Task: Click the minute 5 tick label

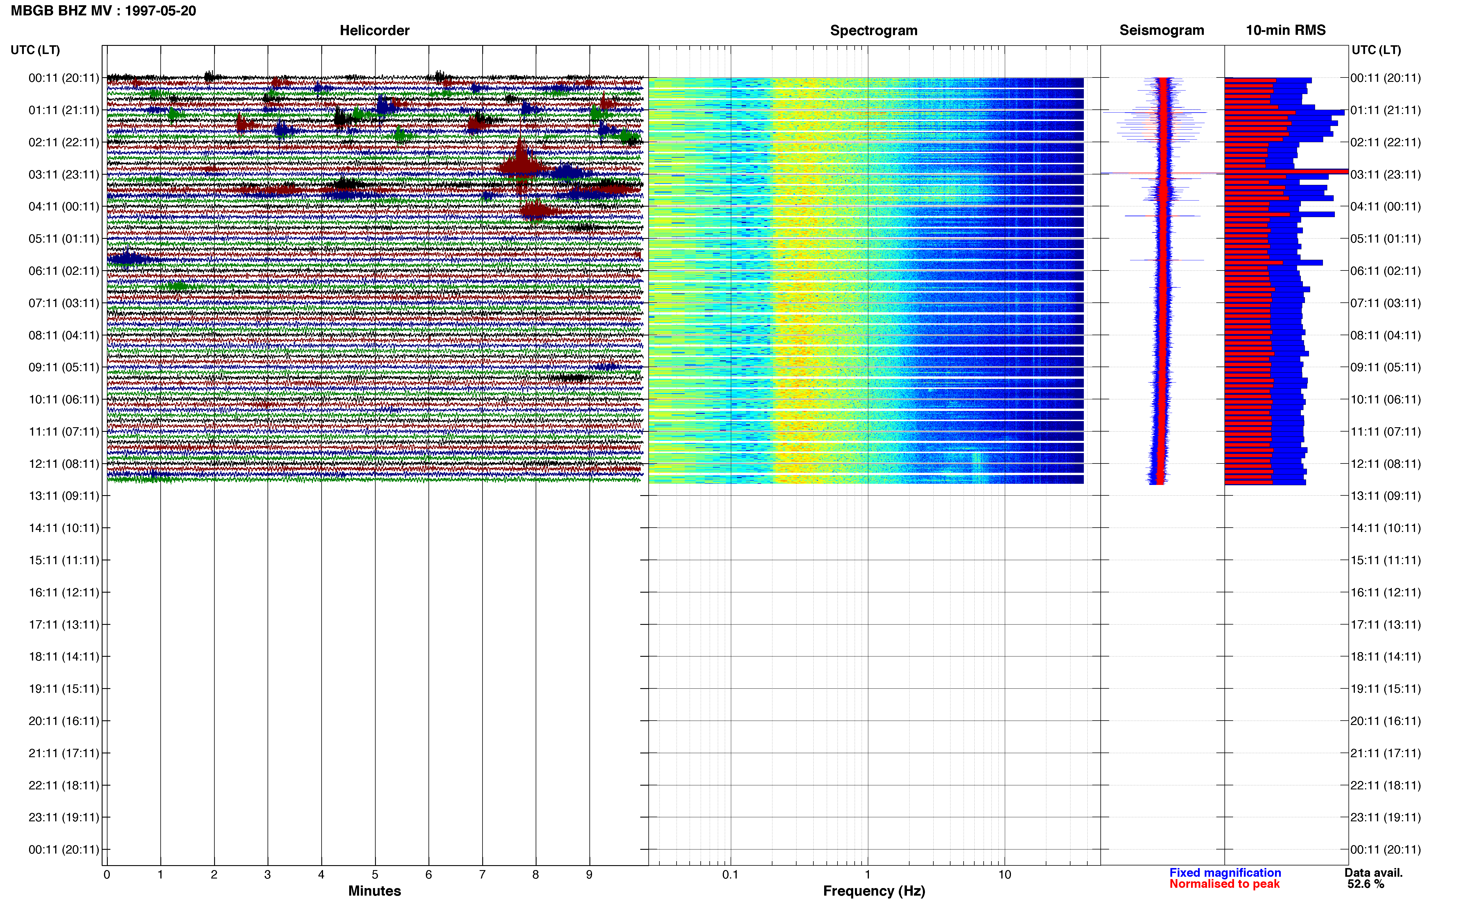Action: tap(374, 874)
